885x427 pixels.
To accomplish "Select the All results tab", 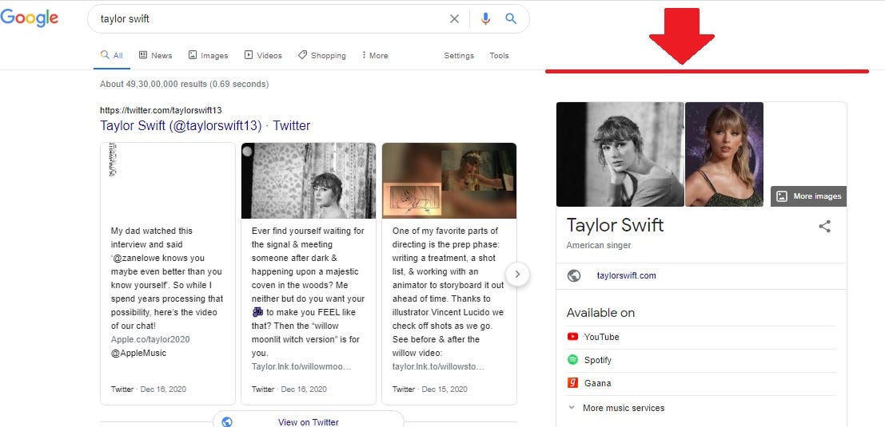I will (112, 55).
